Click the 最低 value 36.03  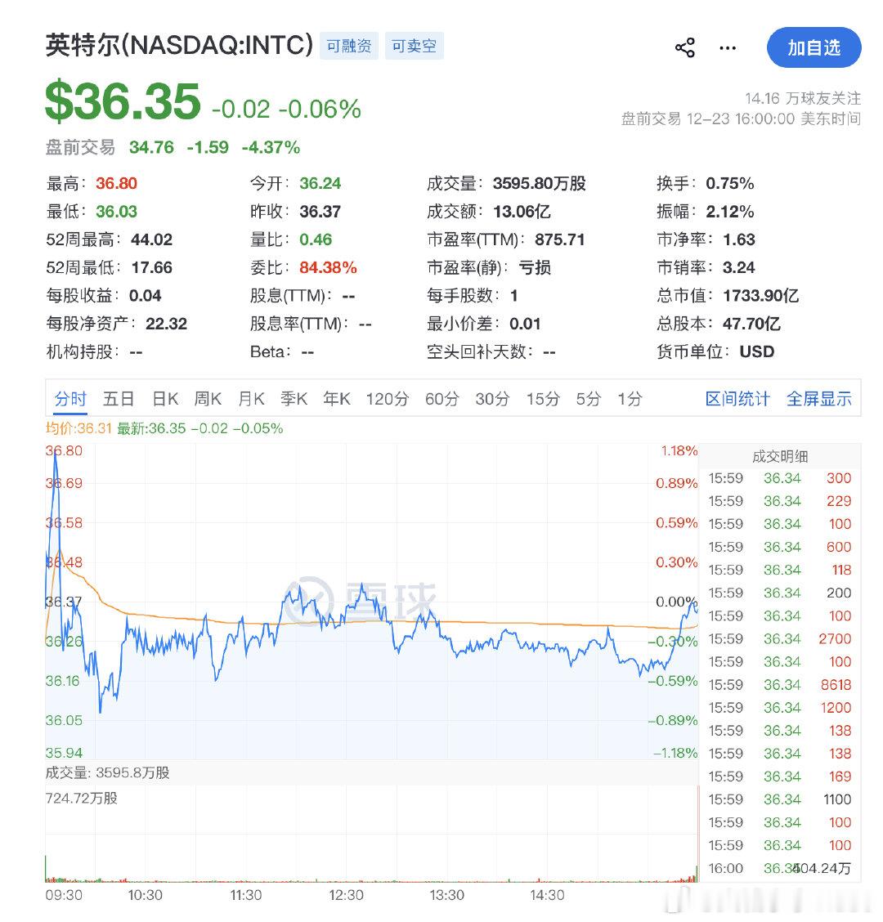point(116,212)
